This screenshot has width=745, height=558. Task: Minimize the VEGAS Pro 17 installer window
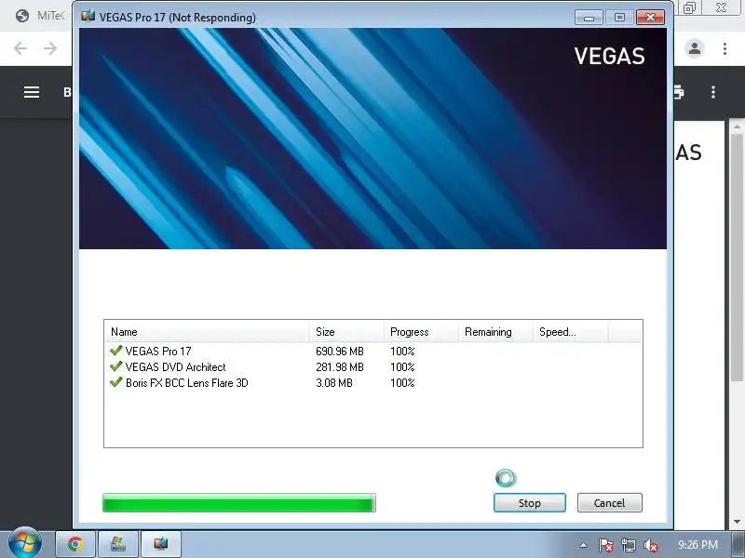(589, 18)
